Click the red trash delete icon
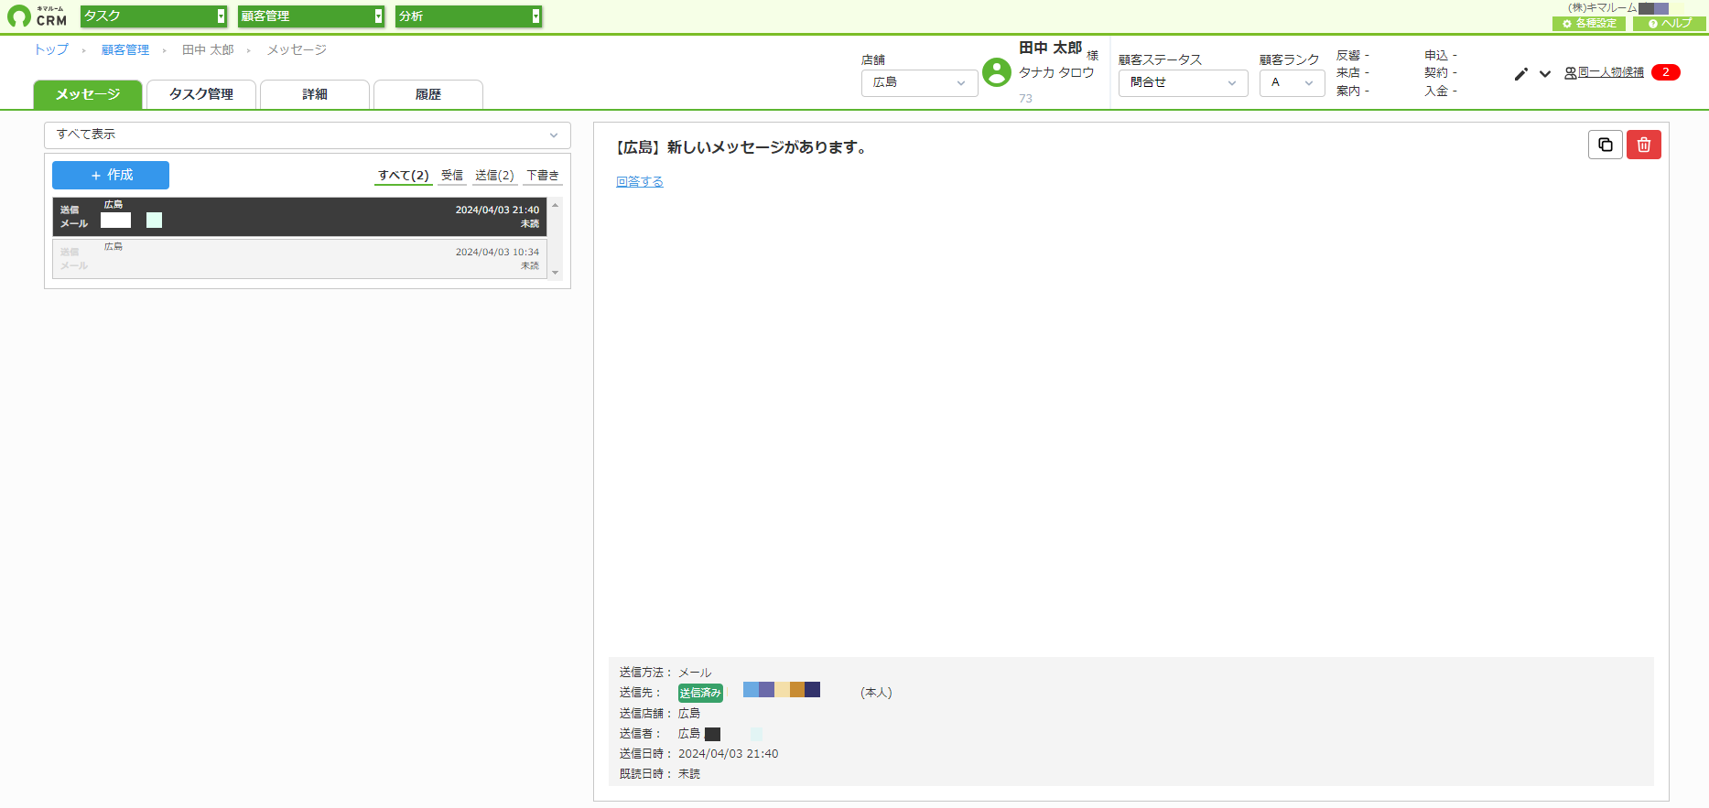 tap(1644, 145)
